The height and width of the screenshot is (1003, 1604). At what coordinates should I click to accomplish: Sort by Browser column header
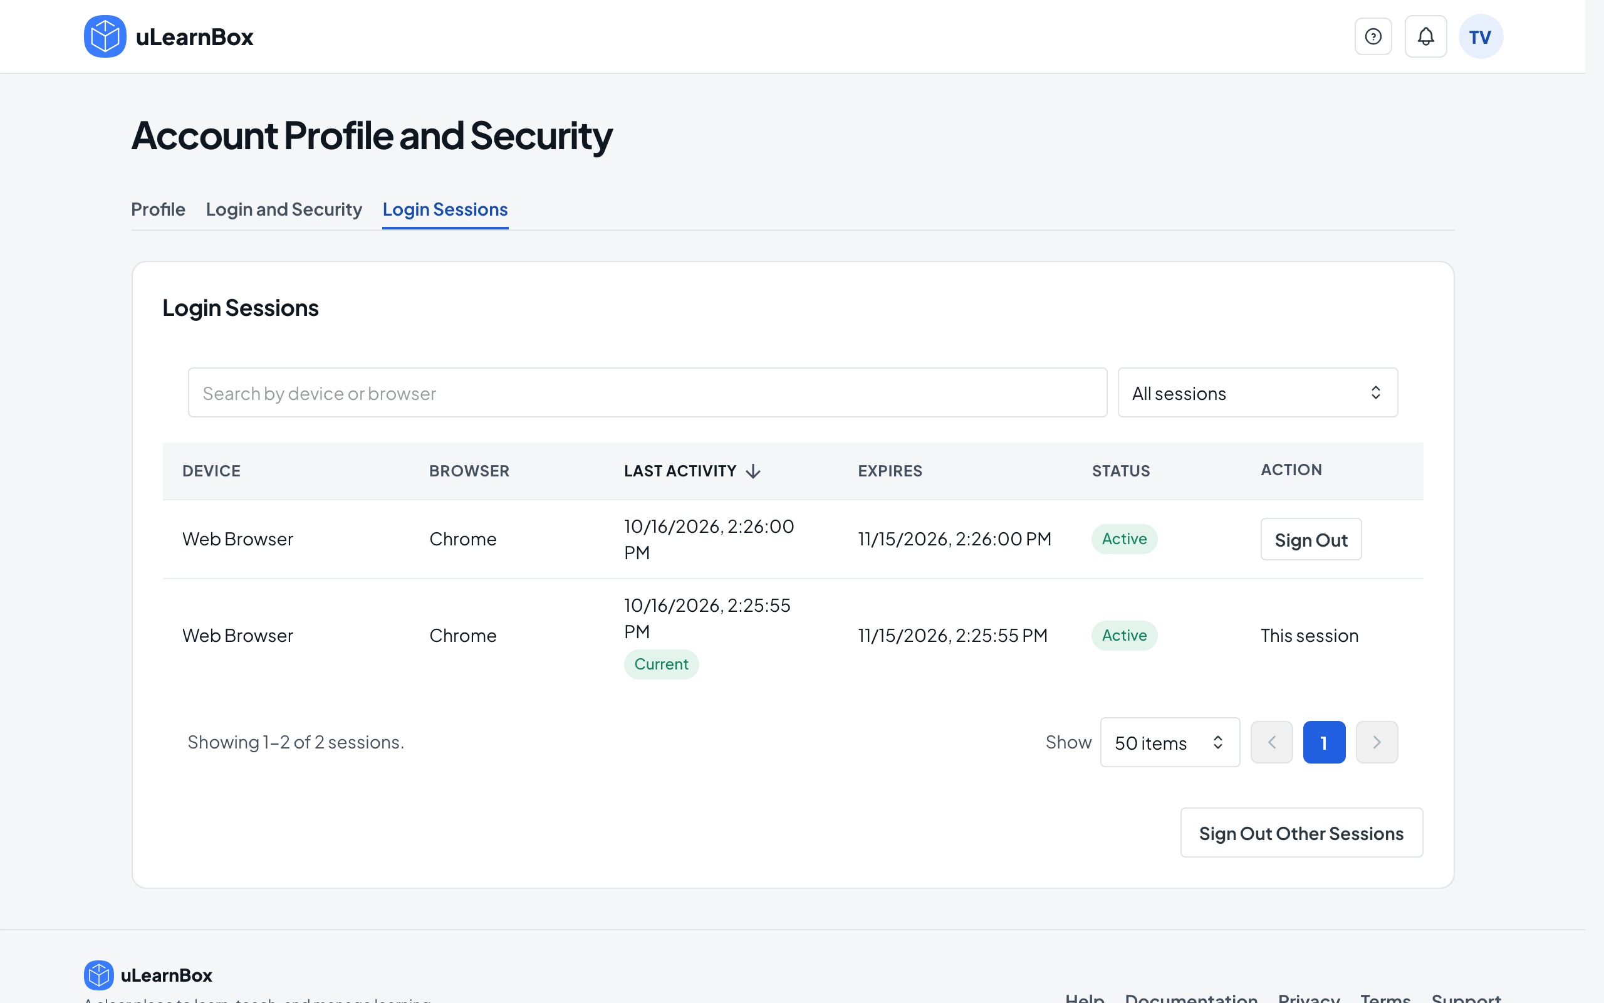click(x=469, y=471)
